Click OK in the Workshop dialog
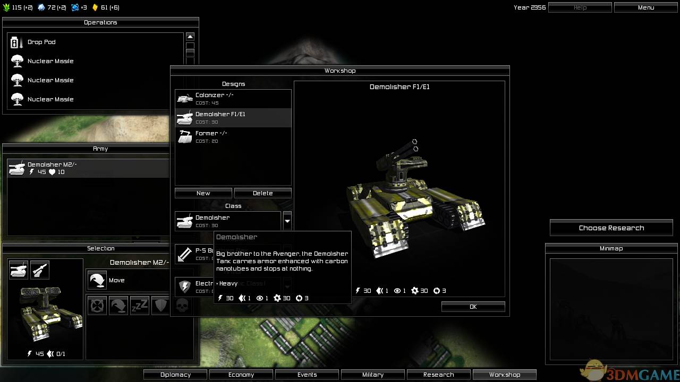Image resolution: width=680 pixels, height=382 pixels. point(473,307)
